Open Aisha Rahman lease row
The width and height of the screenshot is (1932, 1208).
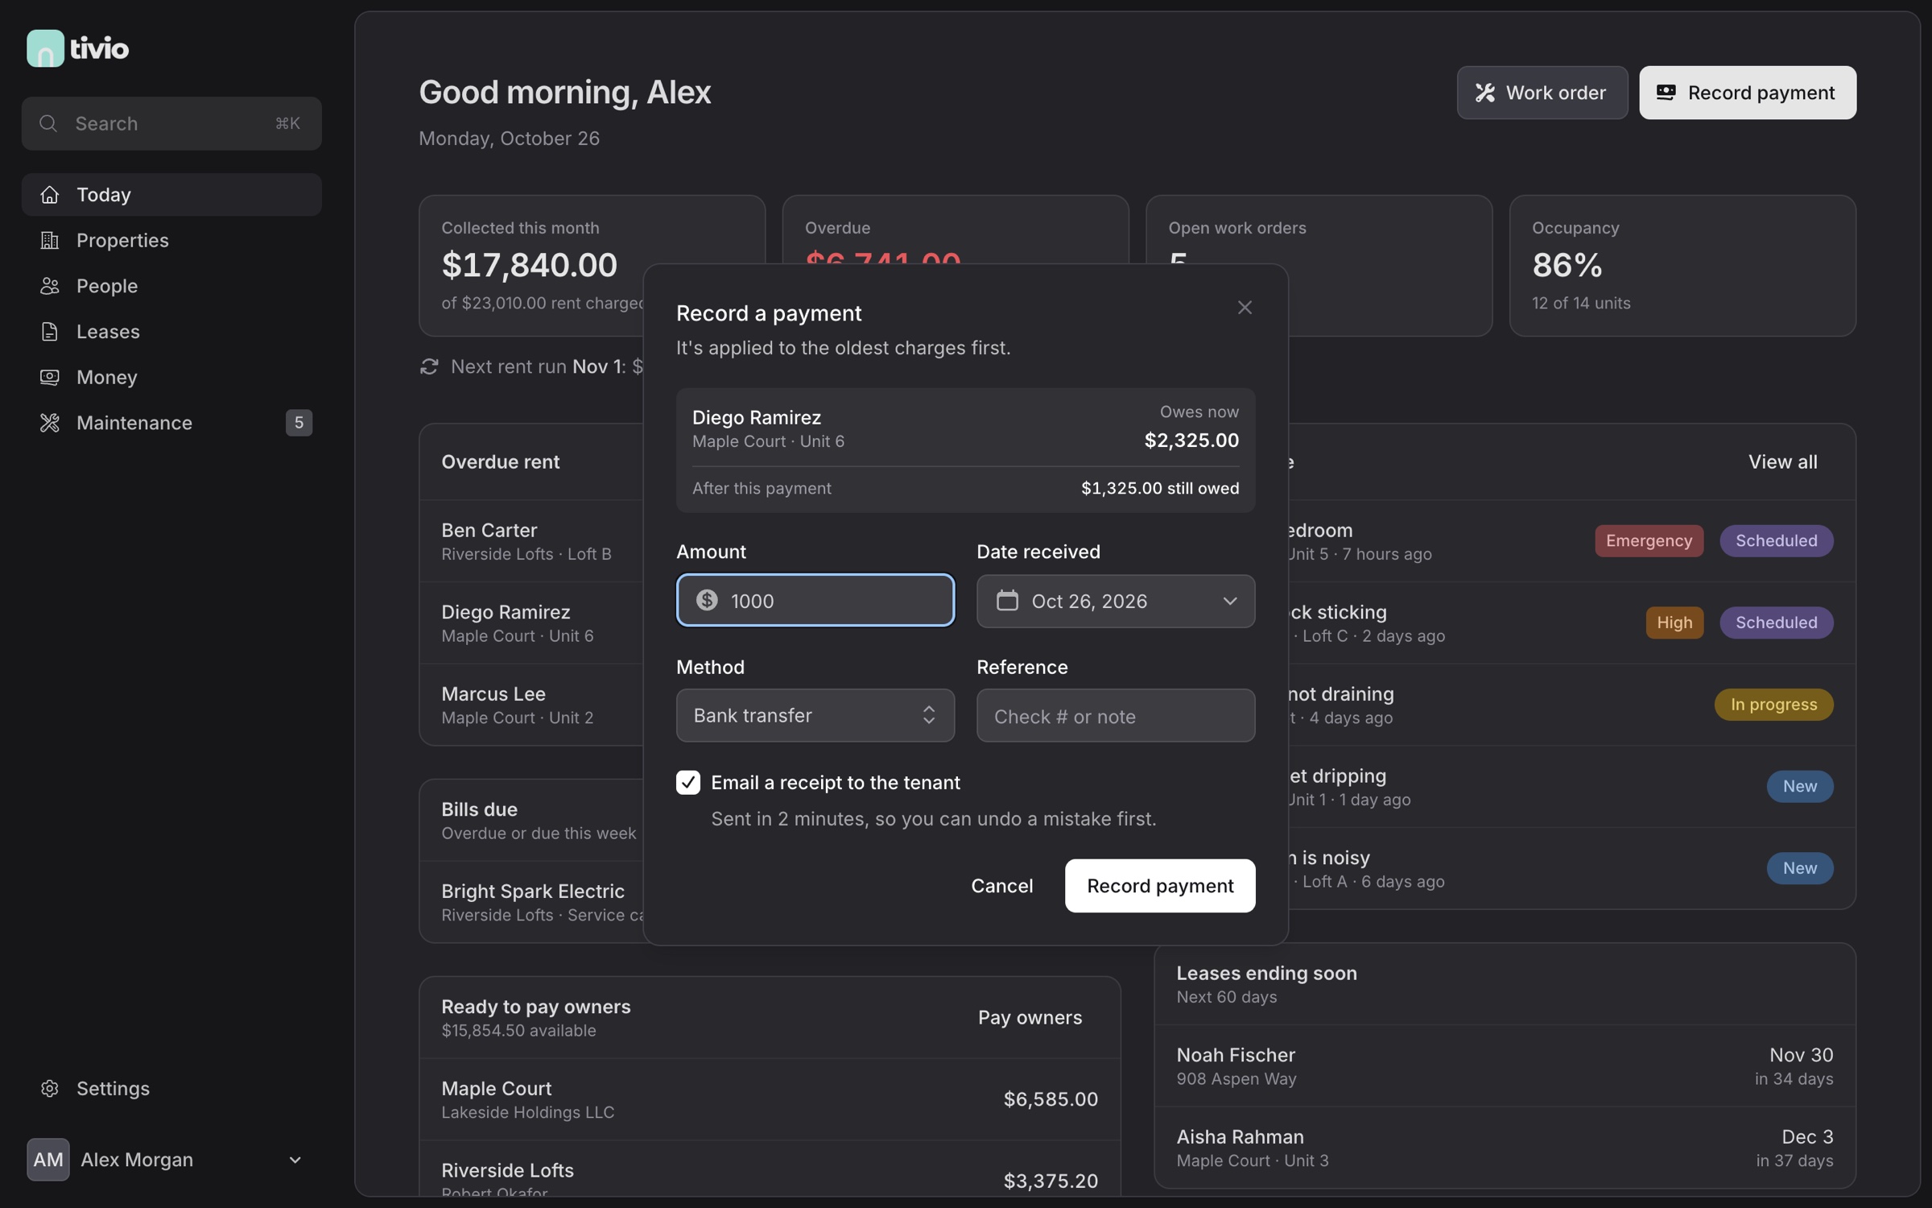(x=1505, y=1148)
